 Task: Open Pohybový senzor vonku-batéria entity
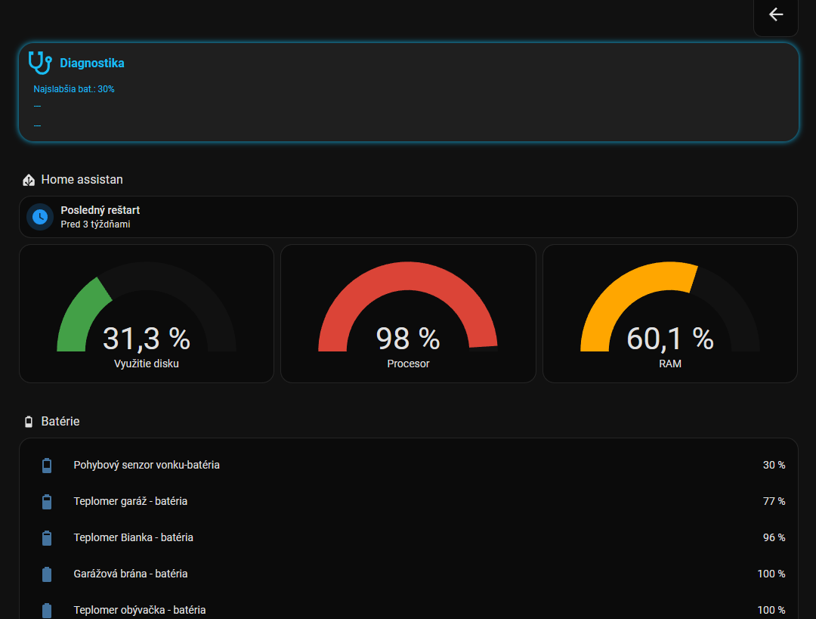coord(147,466)
